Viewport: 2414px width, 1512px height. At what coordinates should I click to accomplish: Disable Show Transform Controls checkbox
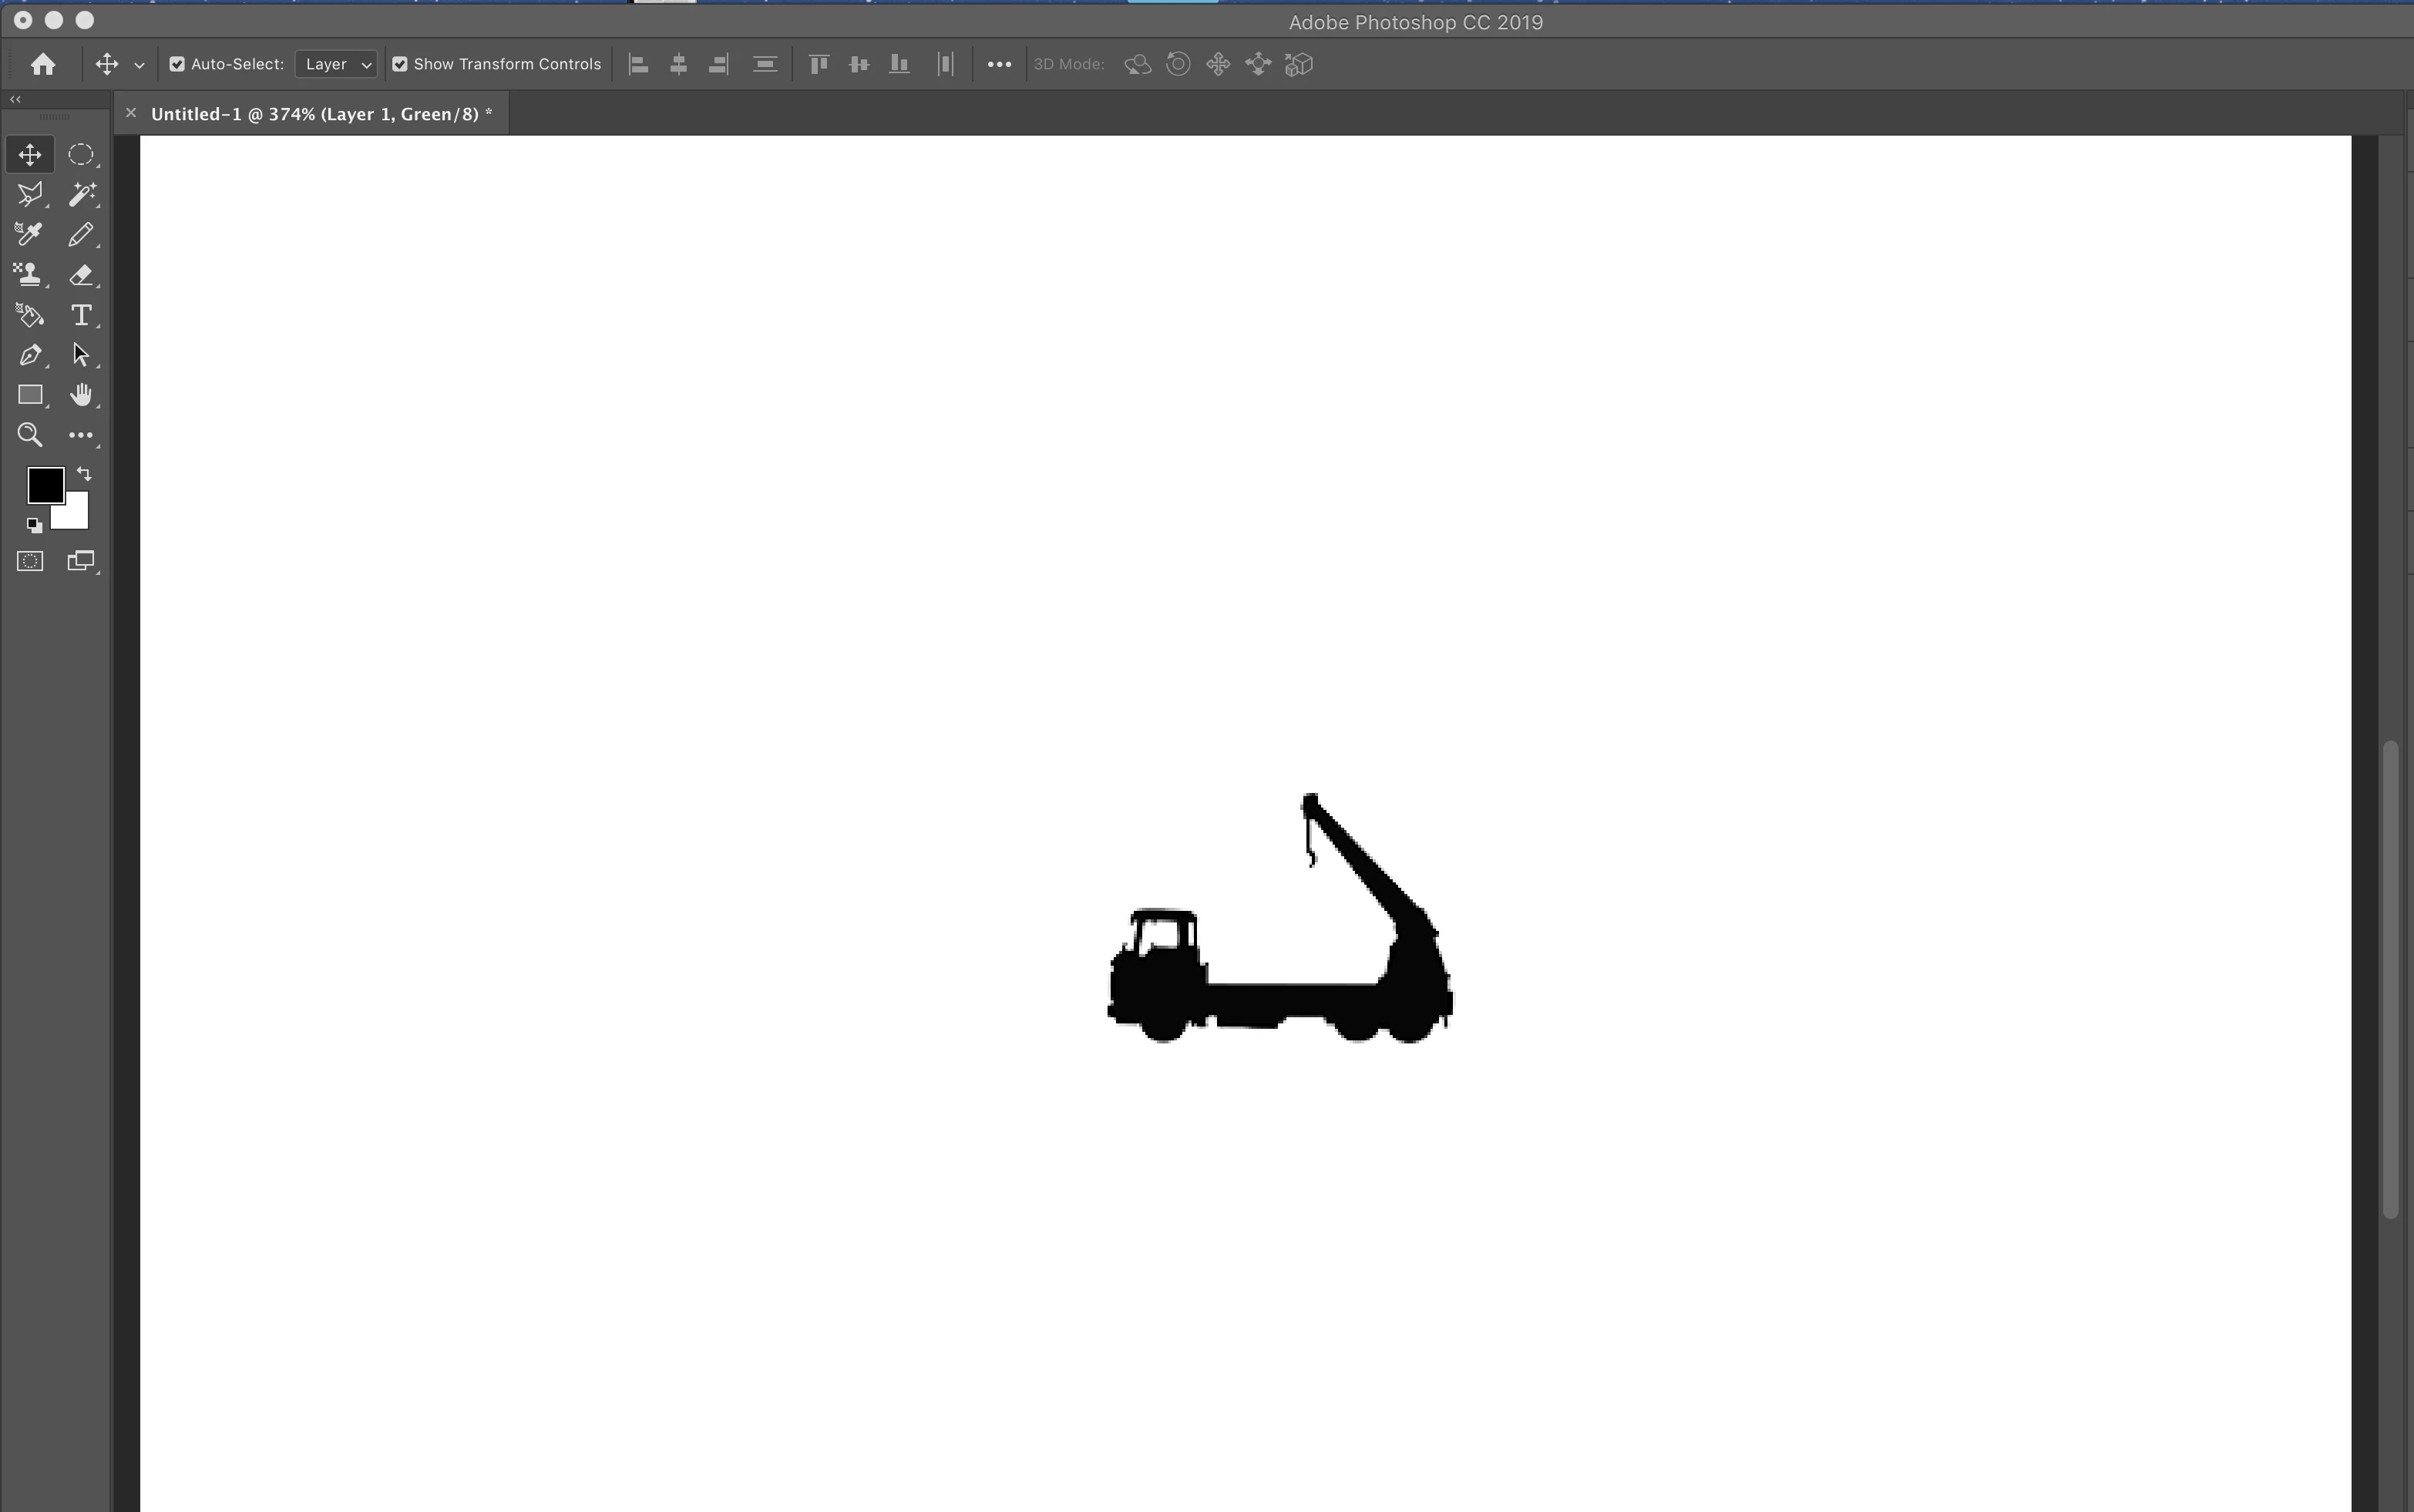[400, 64]
